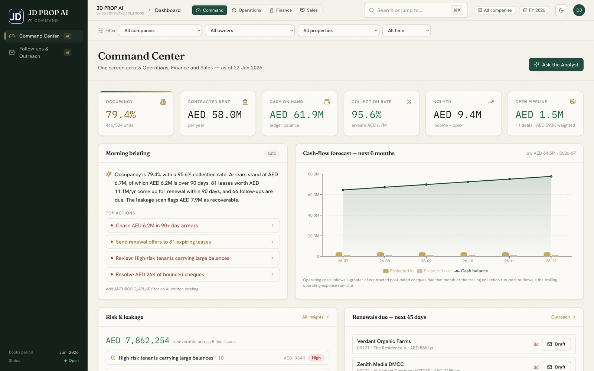Click the JD Prop AI logo icon
The width and height of the screenshot is (594, 371).
(x=16, y=16)
